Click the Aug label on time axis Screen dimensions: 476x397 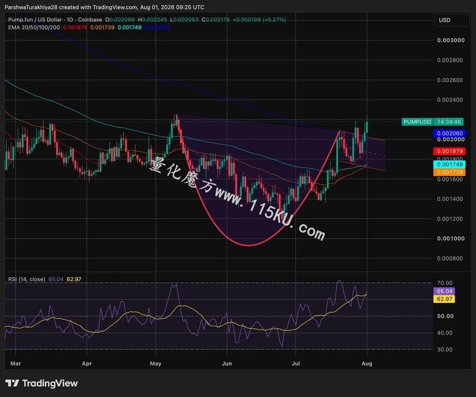click(x=367, y=363)
